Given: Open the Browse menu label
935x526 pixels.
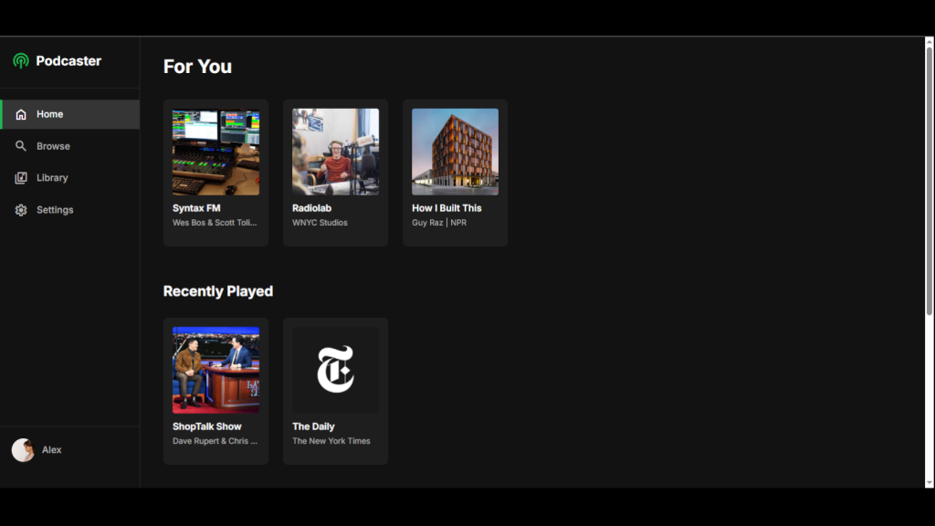Looking at the screenshot, I should click(x=53, y=146).
